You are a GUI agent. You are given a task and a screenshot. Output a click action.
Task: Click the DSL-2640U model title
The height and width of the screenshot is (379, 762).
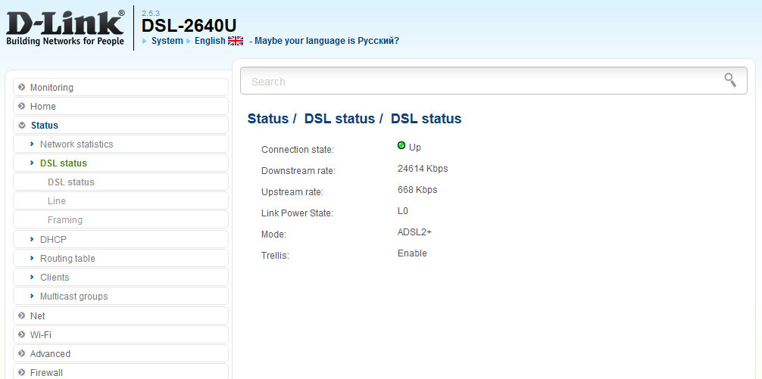pos(189,26)
